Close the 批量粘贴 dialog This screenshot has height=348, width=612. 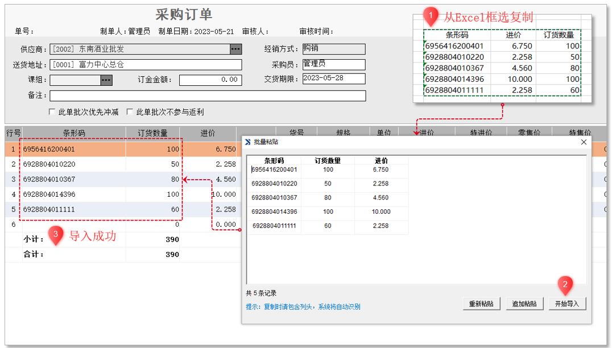pyautogui.click(x=584, y=142)
